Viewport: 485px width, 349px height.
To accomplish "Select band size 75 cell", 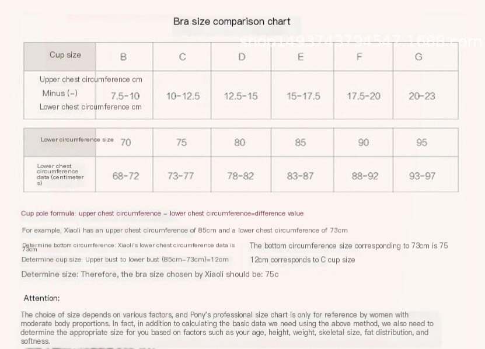I will coord(182,142).
